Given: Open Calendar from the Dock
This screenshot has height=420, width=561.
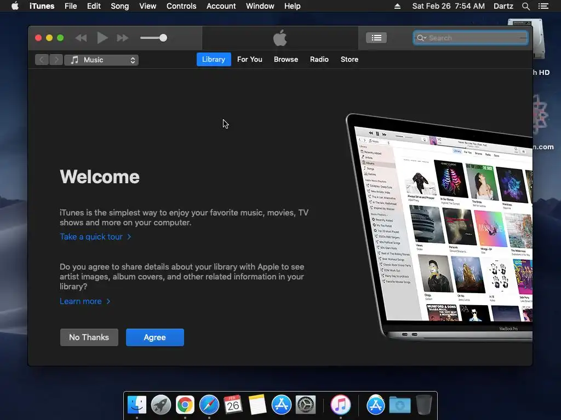Looking at the screenshot, I should point(233,405).
